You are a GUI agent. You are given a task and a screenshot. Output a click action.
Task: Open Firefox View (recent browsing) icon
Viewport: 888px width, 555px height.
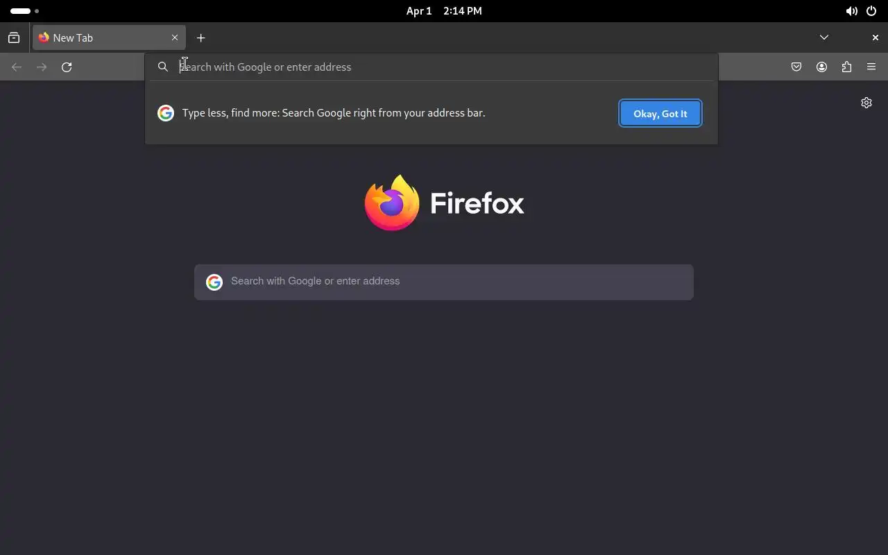click(x=14, y=38)
